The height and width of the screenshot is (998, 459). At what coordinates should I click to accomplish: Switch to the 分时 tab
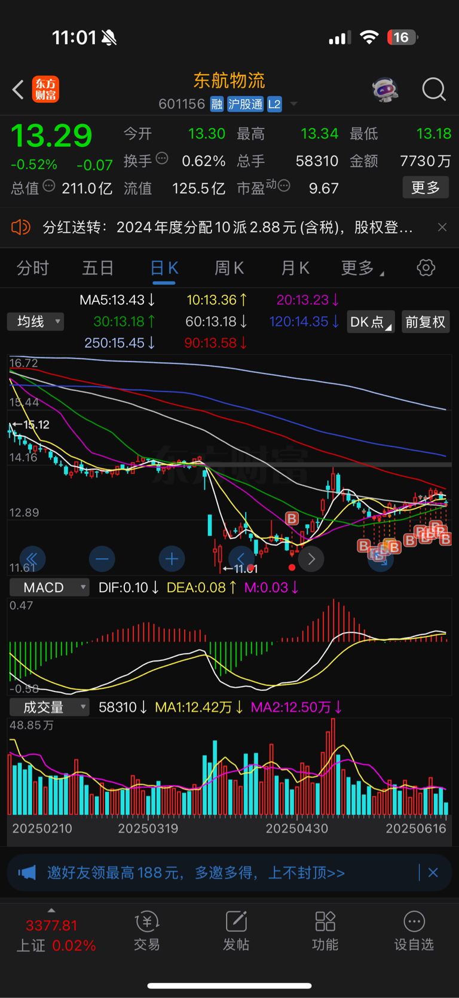33,268
